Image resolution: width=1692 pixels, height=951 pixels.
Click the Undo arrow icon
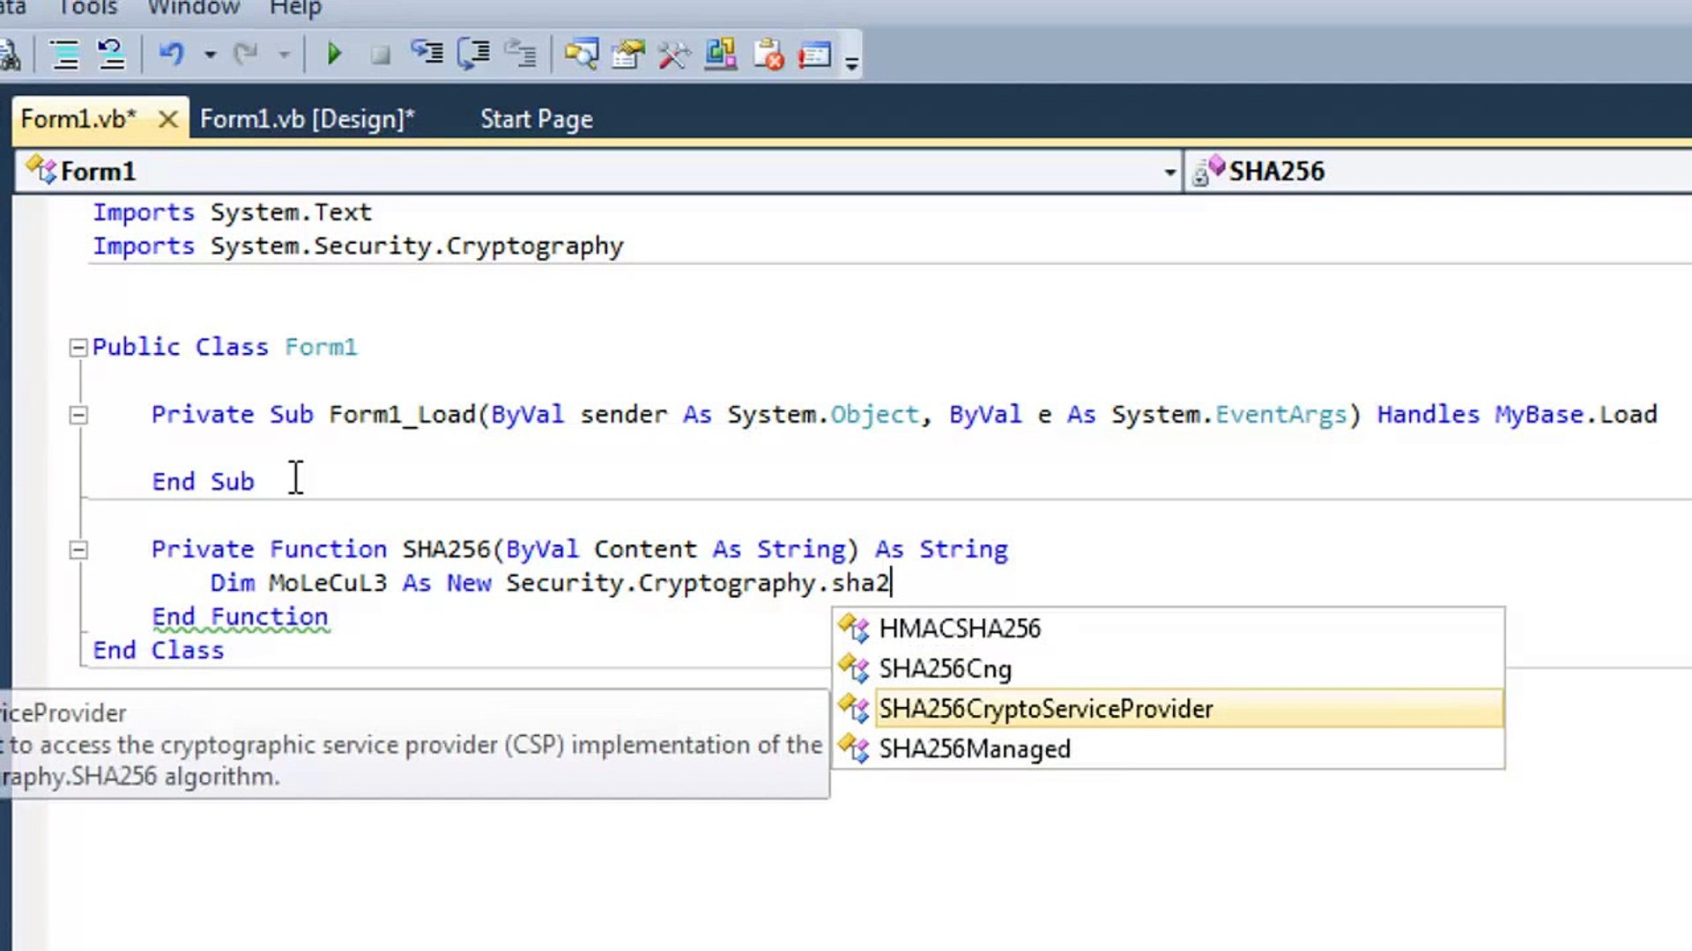coord(171,55)
